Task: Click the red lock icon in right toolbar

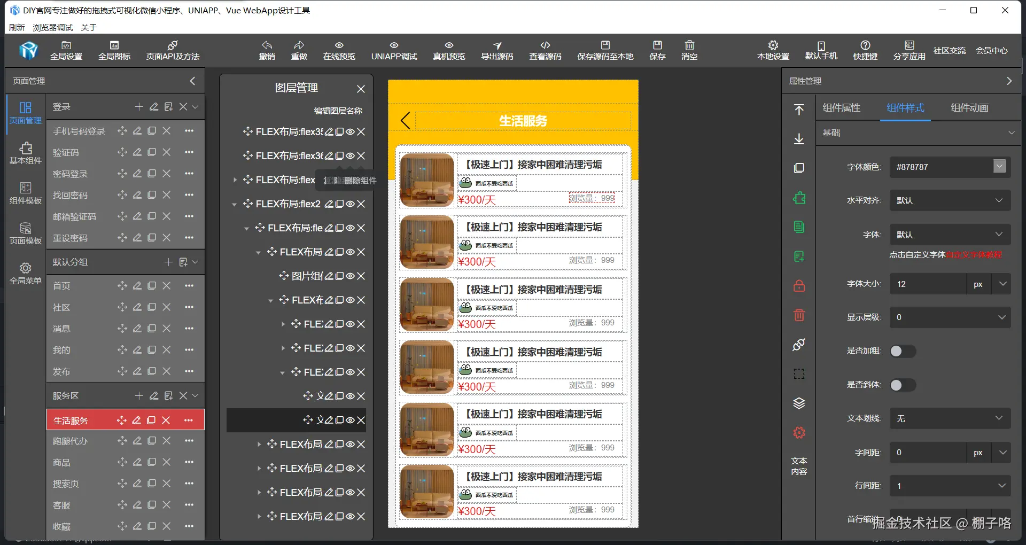Action: click(798, 286)
